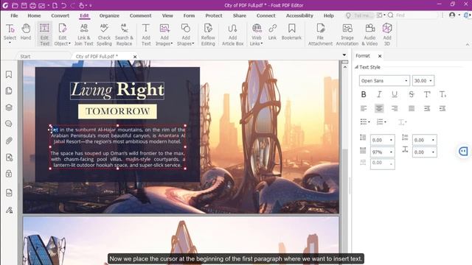Click the Tell me search box

(359, 15)
